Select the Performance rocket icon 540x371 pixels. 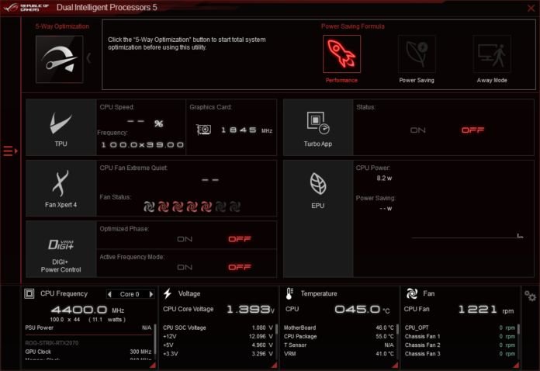pos(341,54)
